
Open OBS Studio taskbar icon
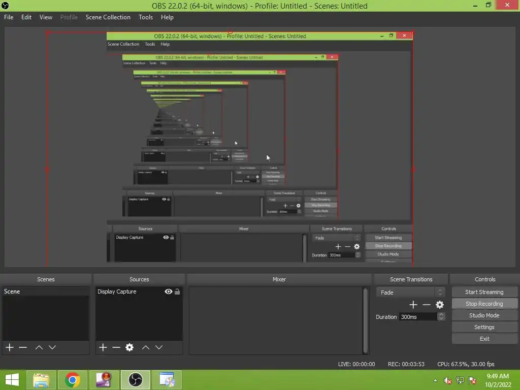(135, 380)
